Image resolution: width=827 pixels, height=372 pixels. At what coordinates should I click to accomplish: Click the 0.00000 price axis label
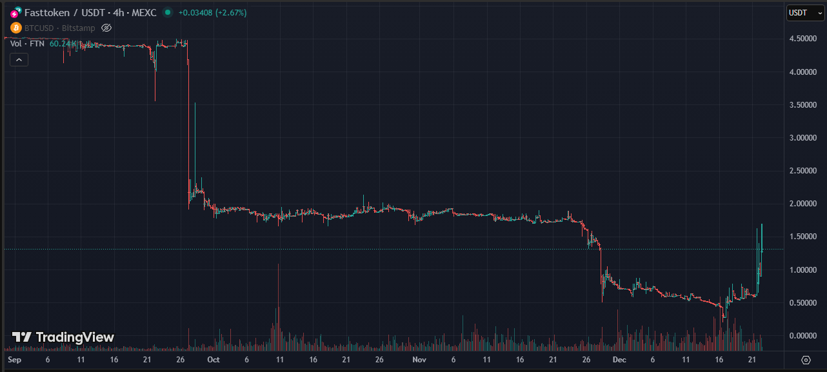[803, 335]
